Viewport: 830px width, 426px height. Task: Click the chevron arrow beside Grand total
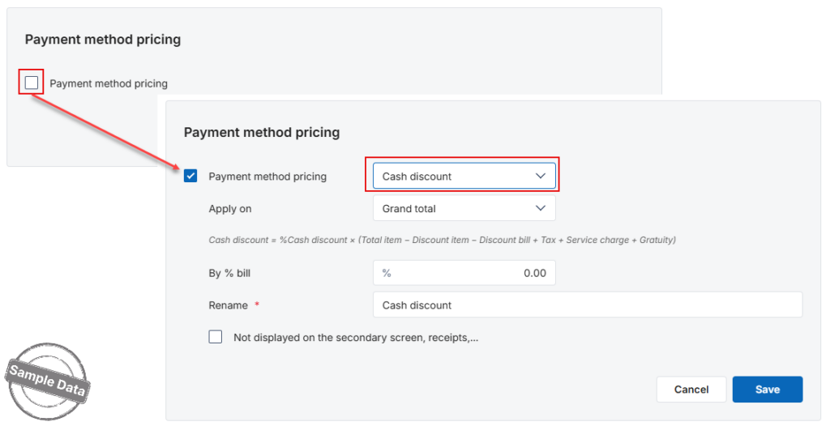(x=541, y=208)
